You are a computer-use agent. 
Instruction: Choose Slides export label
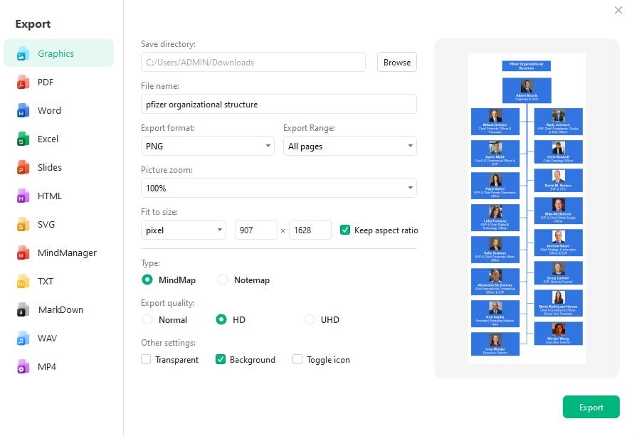pos(49,167)
